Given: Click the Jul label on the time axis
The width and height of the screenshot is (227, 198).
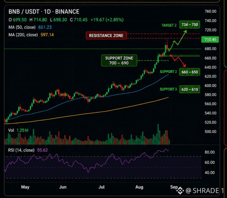Looking at the screenshot, I should [x=101, y=187].
